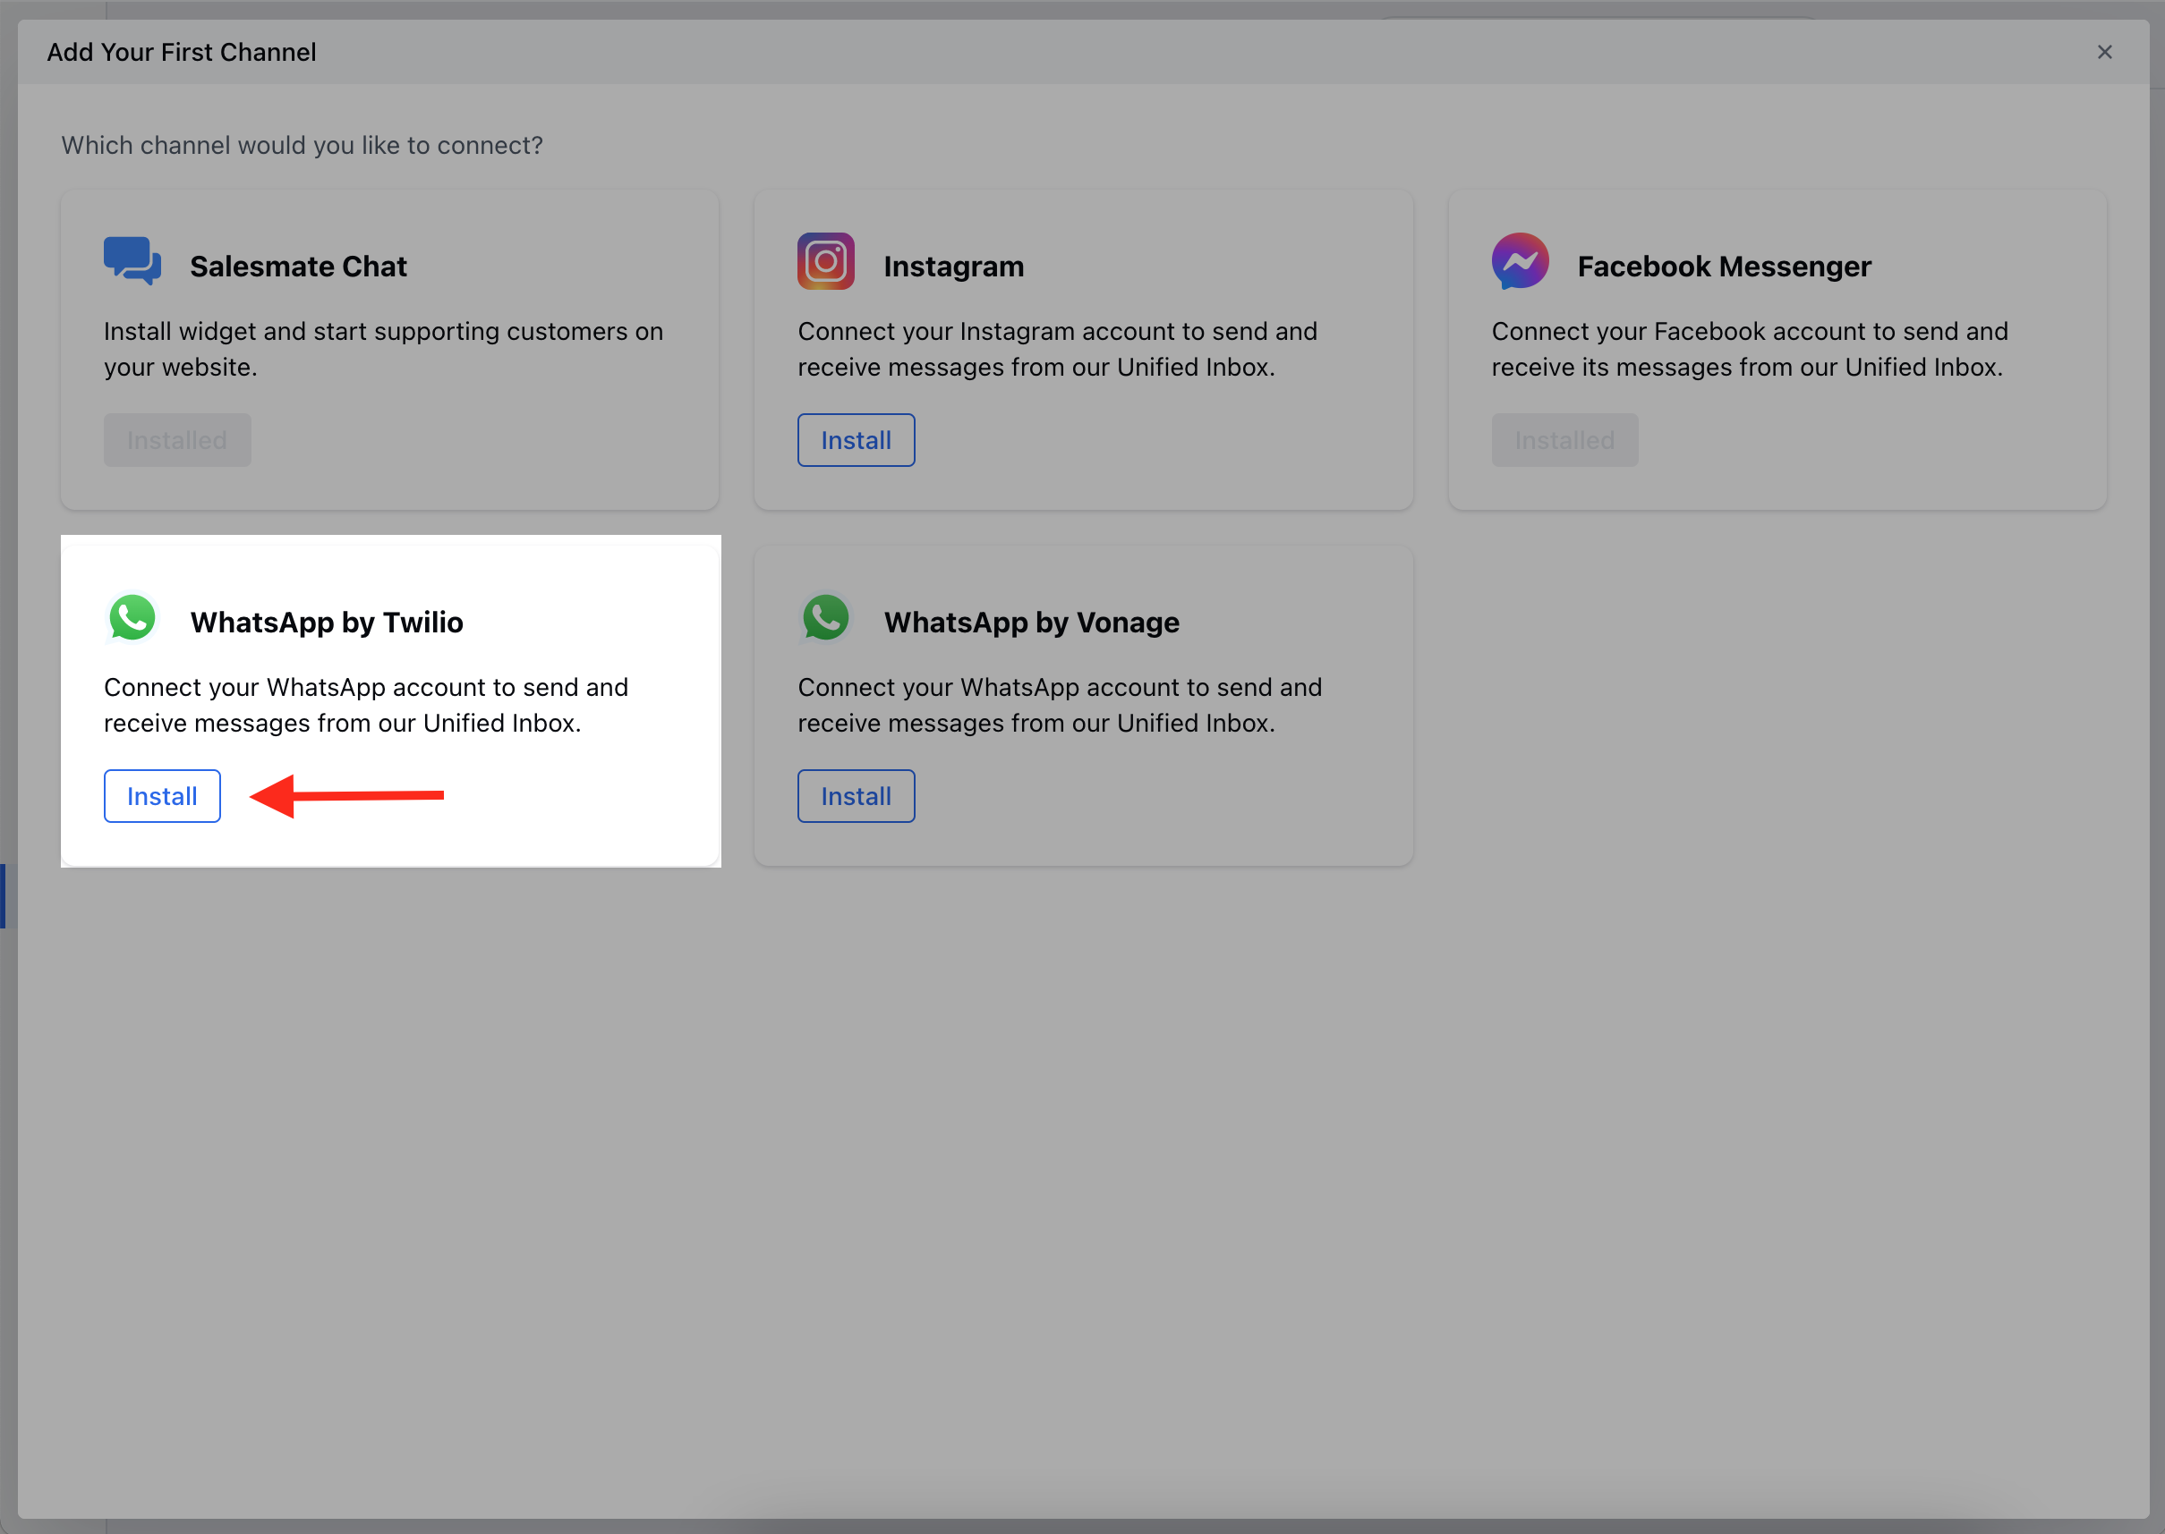The image size is (2165, 1534).
Task: Click the Facebook Messenger logo icon
Action: click(1520, 262)
